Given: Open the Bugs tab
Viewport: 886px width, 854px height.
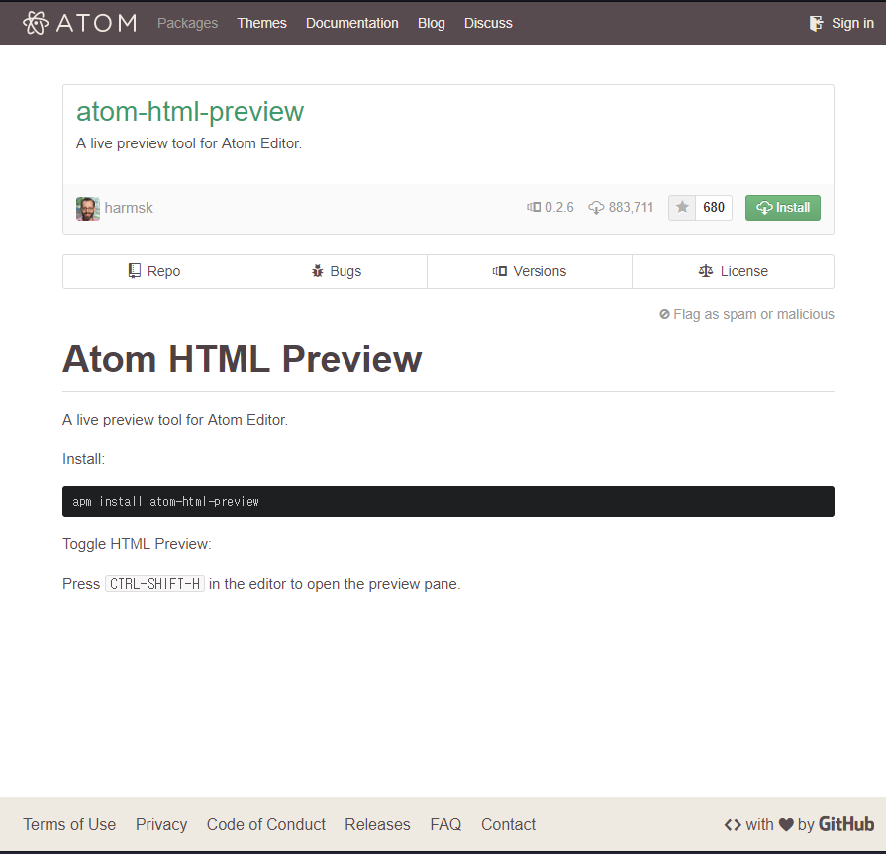Looking at the screenshot, I should coord(337,272).
